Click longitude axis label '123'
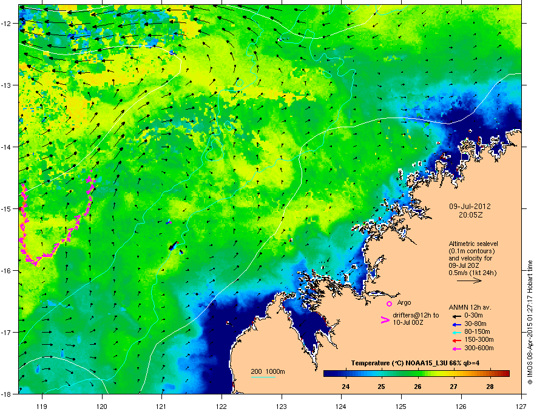This screenshot has height=412, width=534. [x=282, y=406]
